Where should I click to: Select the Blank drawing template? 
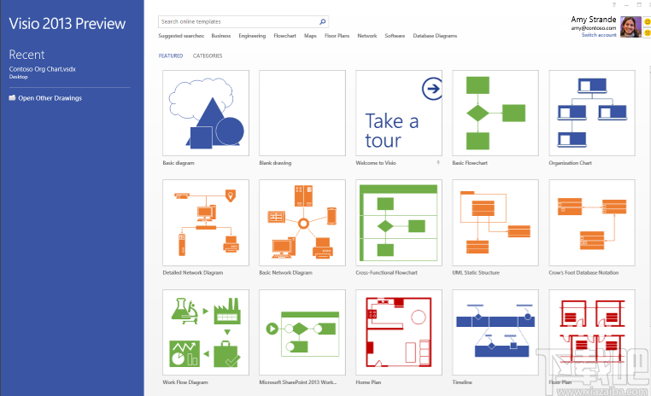click(x=302, y=113)
